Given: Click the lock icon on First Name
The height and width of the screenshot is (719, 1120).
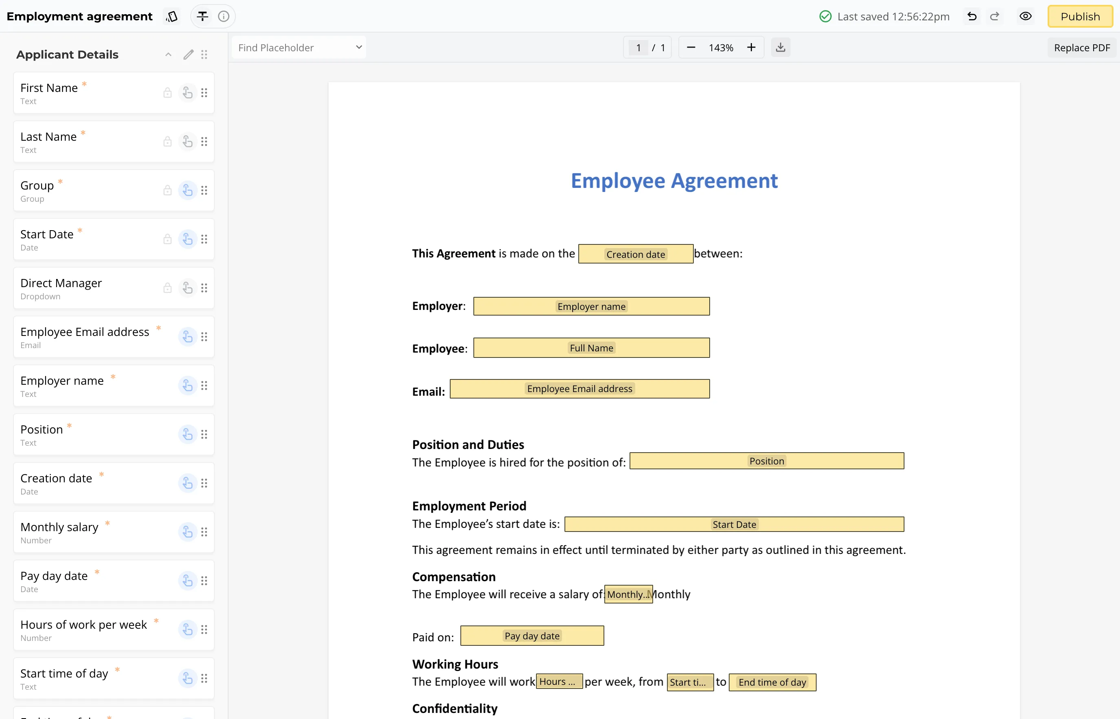Looking at the screenshot, I should pos(168,93).
